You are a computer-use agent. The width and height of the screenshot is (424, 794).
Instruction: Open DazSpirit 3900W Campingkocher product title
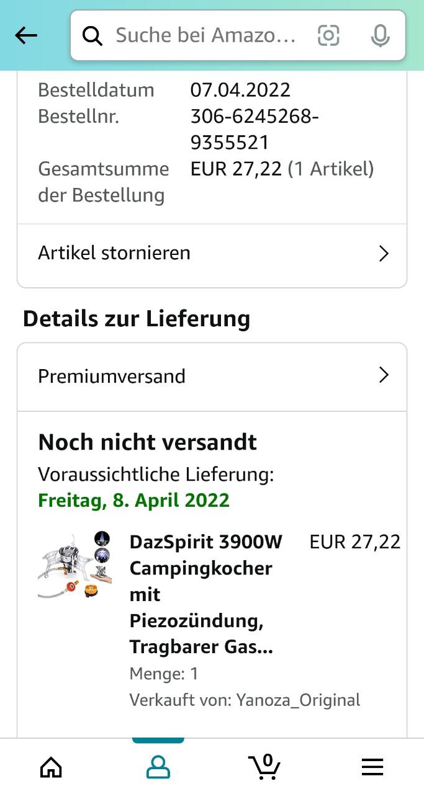[x=205, y=594]
